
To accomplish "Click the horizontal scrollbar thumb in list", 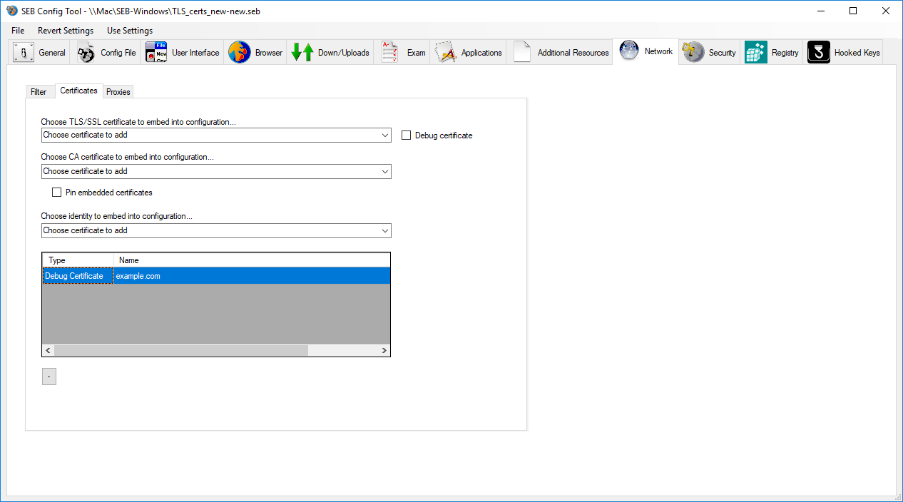I will (181, 351).
